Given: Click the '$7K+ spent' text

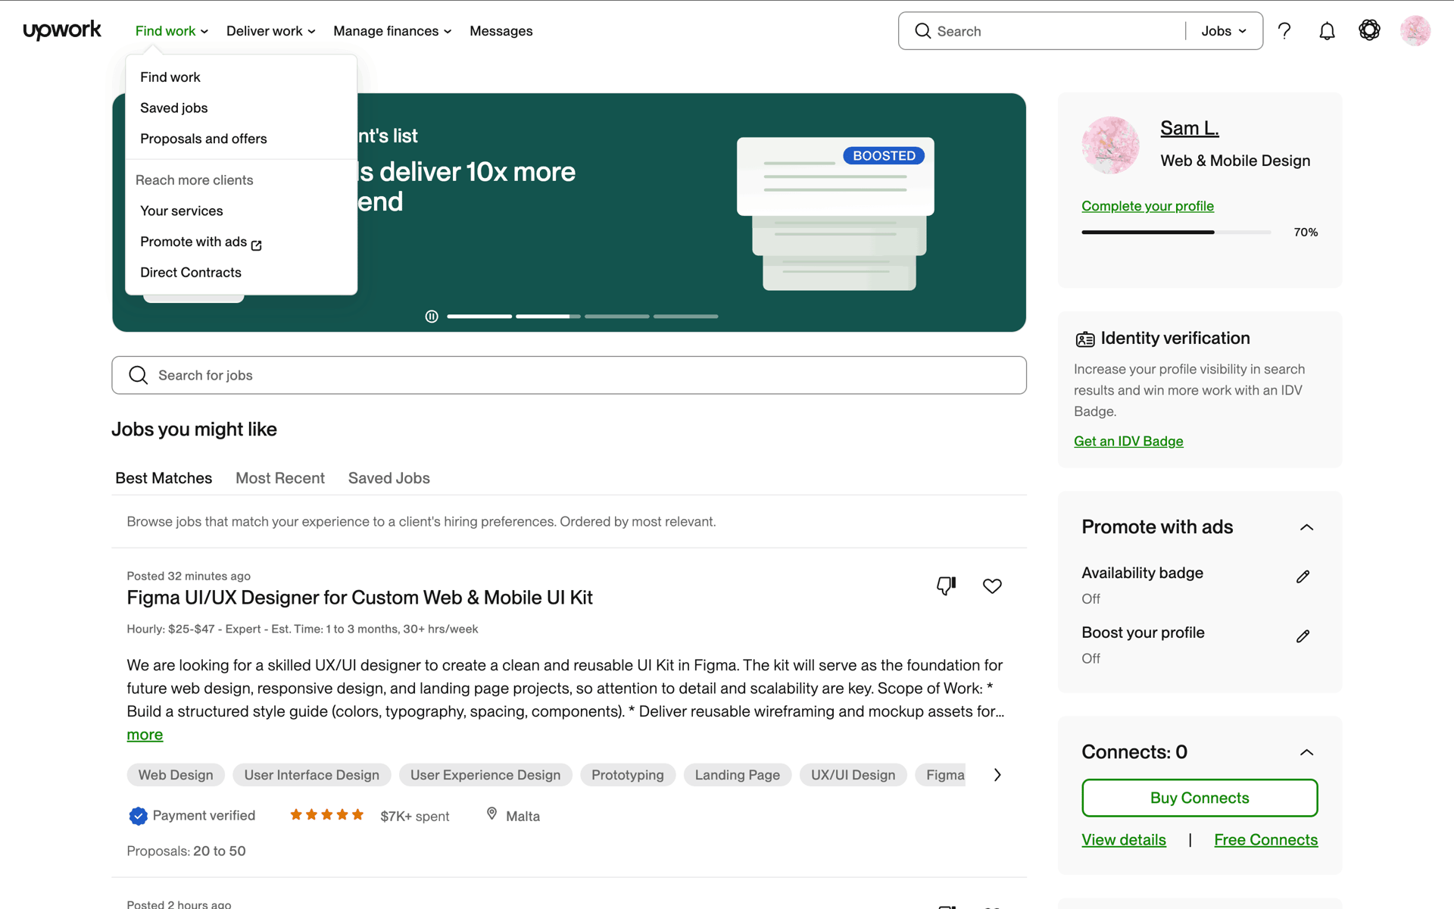Looking at the screenshot, I should 415,817.
